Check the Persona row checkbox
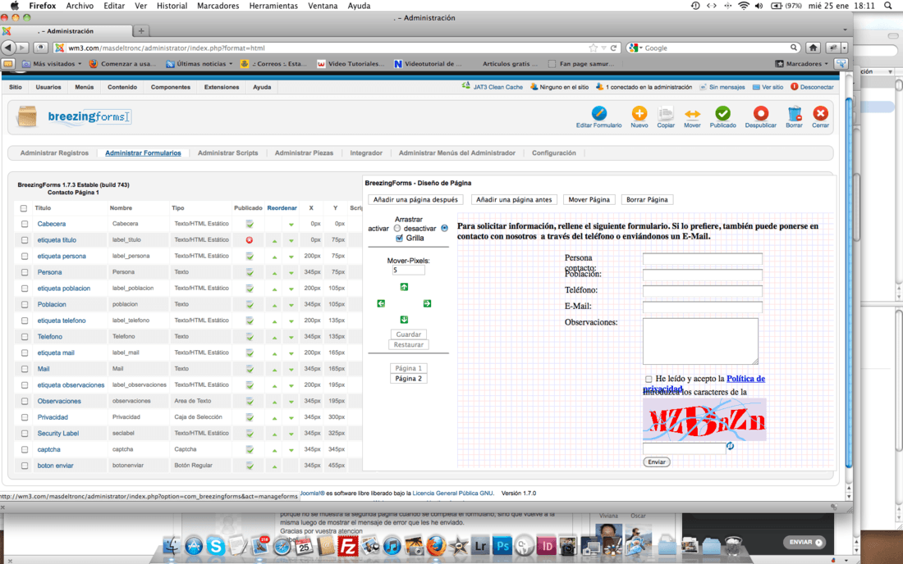The width and height of the screenshot is (903, 564). 24,272
